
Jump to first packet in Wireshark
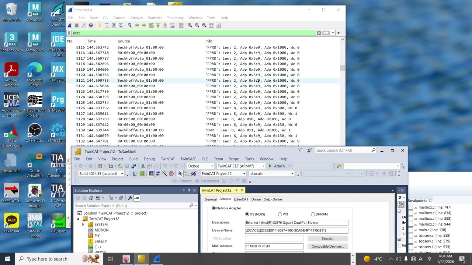click(x=158, y=25)
